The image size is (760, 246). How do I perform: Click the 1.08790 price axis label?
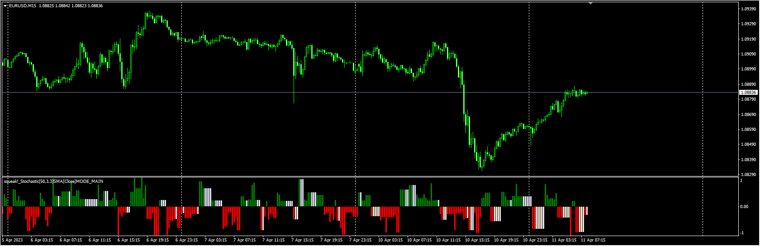749,99
